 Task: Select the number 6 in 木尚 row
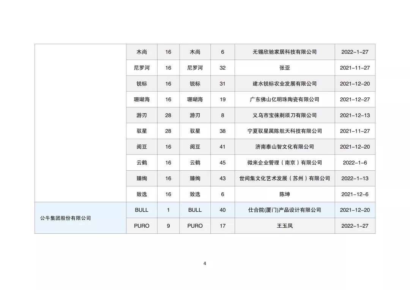click(x=222, y=52)
